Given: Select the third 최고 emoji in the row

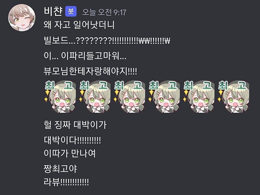Looking at the screenshot, I should tap(129, 96).
